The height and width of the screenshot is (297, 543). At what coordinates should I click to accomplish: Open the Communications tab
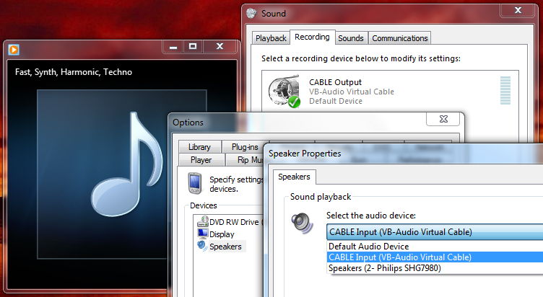click(399, 38)
